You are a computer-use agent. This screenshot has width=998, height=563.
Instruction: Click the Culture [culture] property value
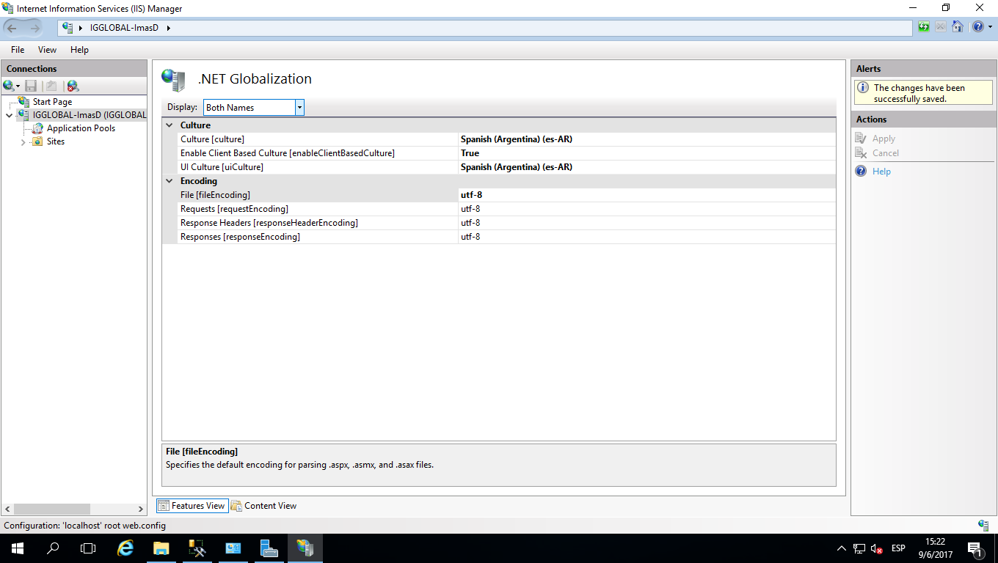point(646,139)
